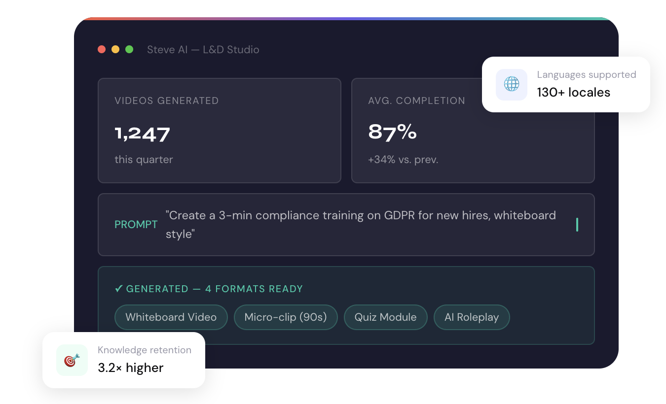Click the yellow minimize window dot
The image size is (666, 404).
(x=115, y=49)
